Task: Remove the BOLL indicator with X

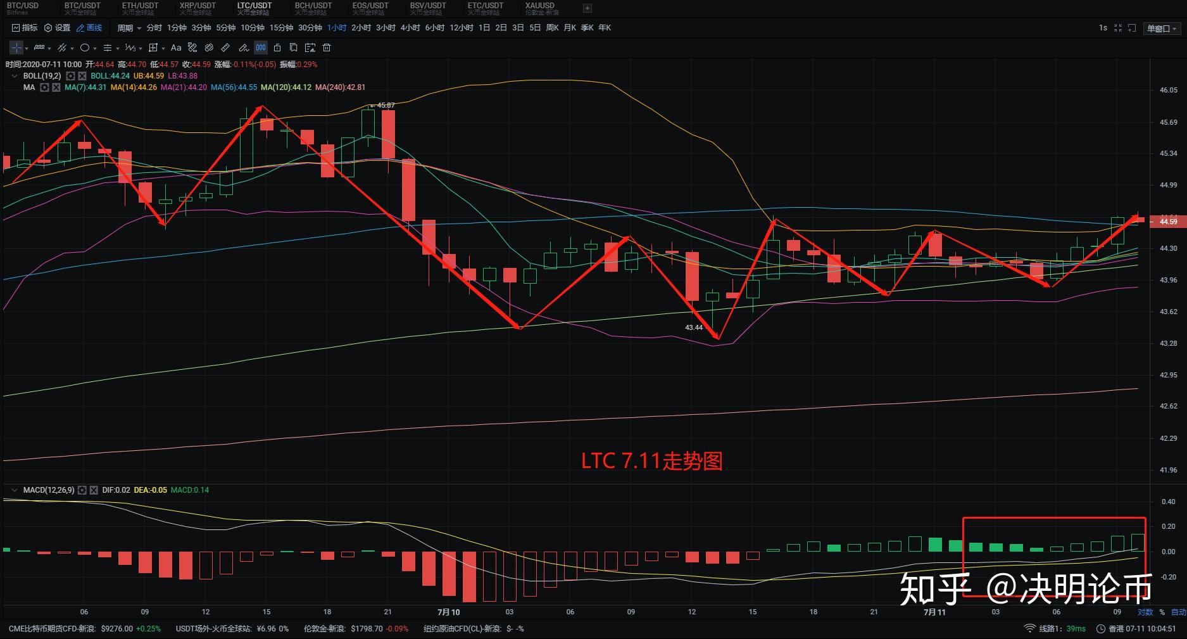Action: pos(82,76)
